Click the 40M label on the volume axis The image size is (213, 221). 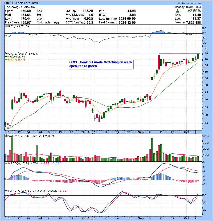(206, 136)
